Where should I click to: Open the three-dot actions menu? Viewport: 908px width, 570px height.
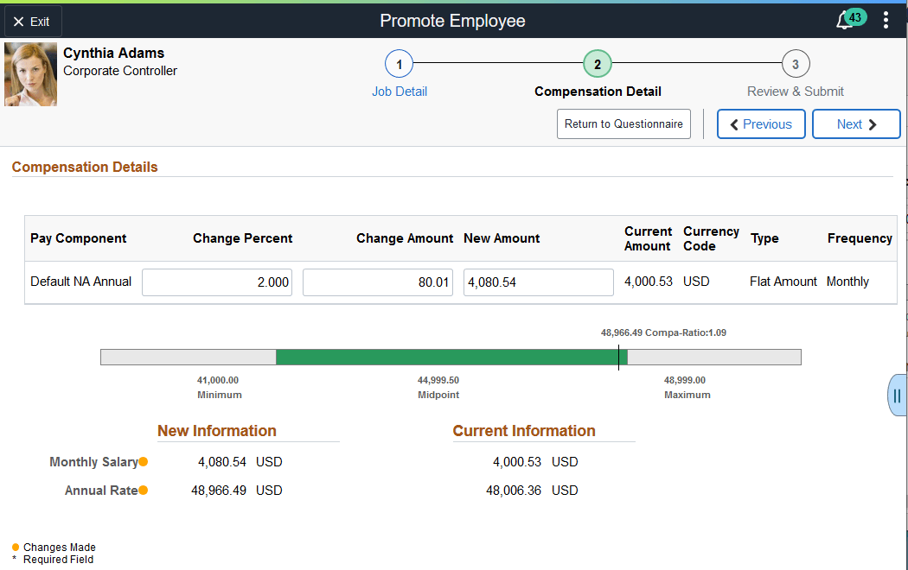click(886, 20)
